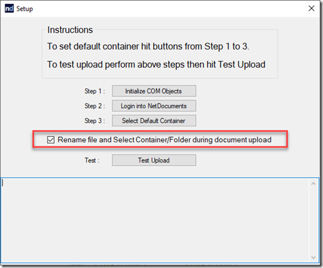The width and height of the screenshot is (323, 268).
Task: Click Login into NetDocuments button
Action: [x=154, y=106]
